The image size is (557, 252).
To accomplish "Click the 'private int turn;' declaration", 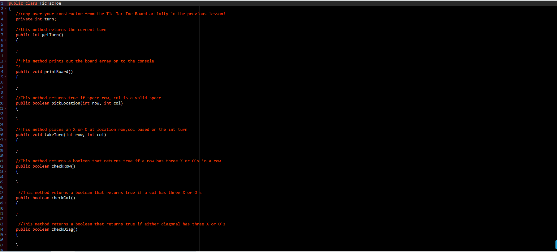I will 36,19.
